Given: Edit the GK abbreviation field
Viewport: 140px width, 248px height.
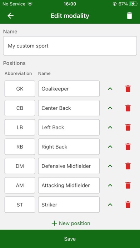Looking at the screenshot, I should 20,89.
